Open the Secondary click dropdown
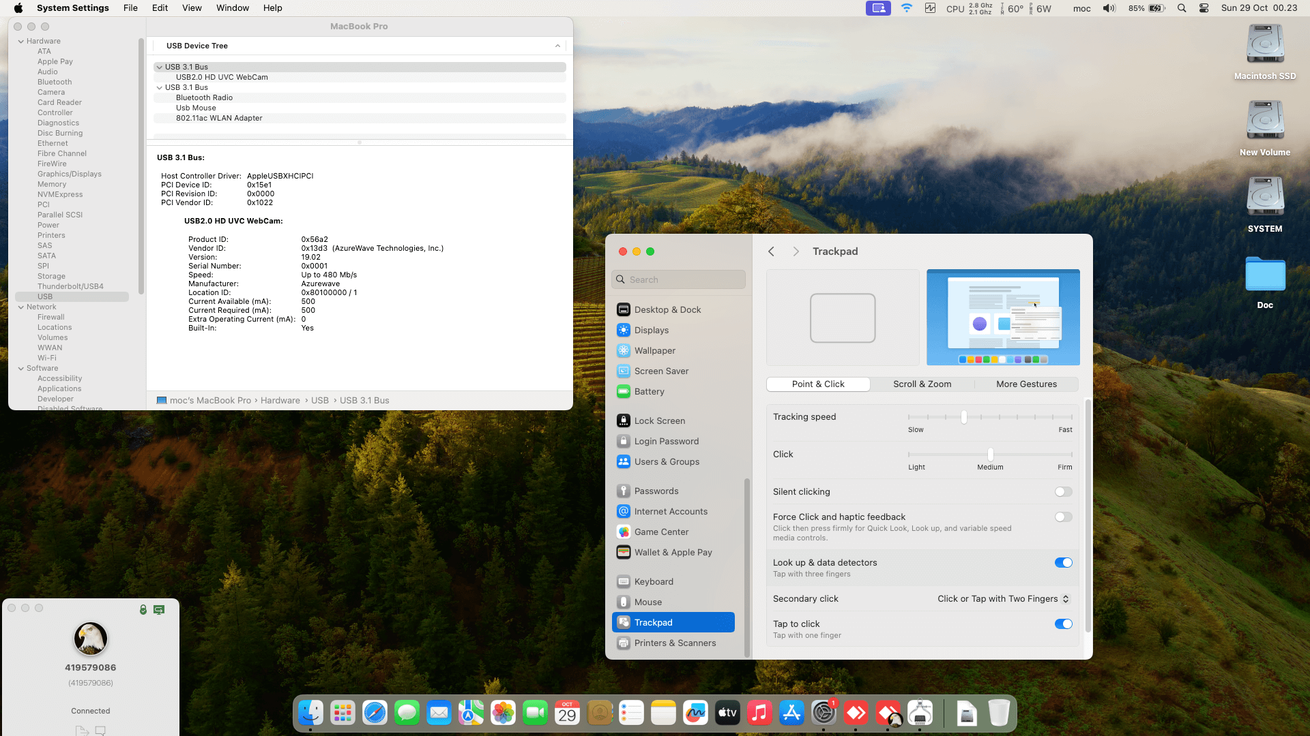Viewport: 1310px width, 736px height. coord(1003,598)
